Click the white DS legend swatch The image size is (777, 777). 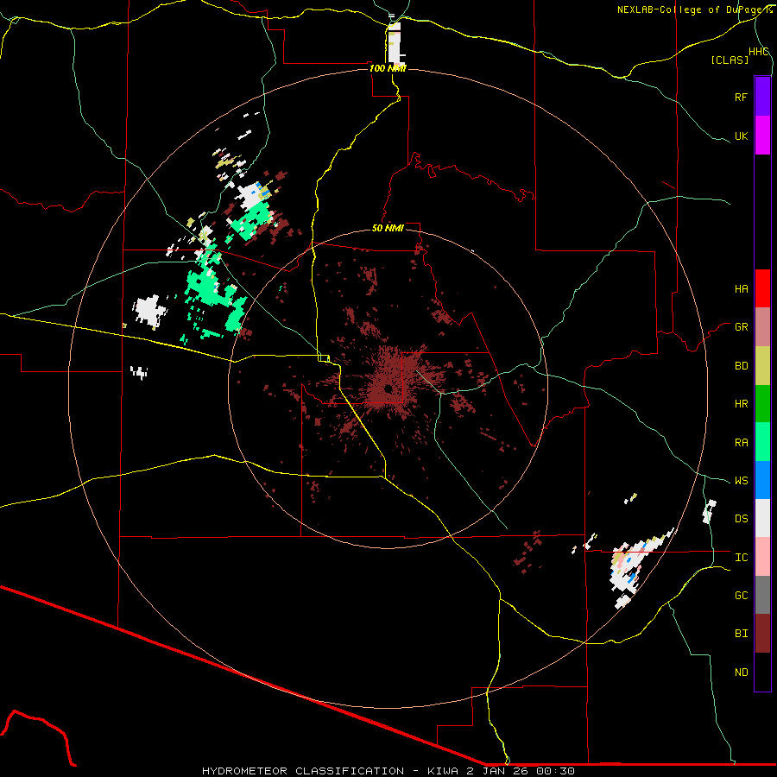(762, 518)
